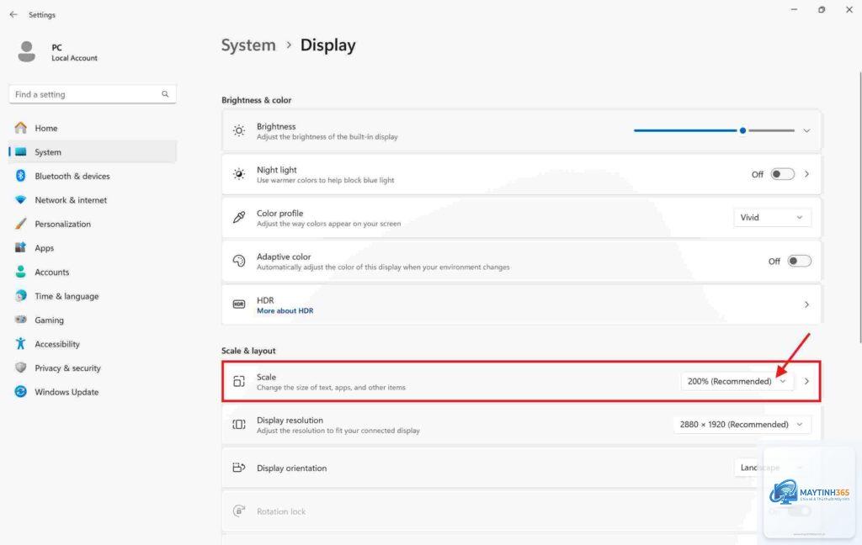Click the Adaptive color icon
862x545 pixels.
coord(239,261)
